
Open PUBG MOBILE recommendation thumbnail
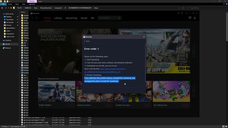(57, 91)
